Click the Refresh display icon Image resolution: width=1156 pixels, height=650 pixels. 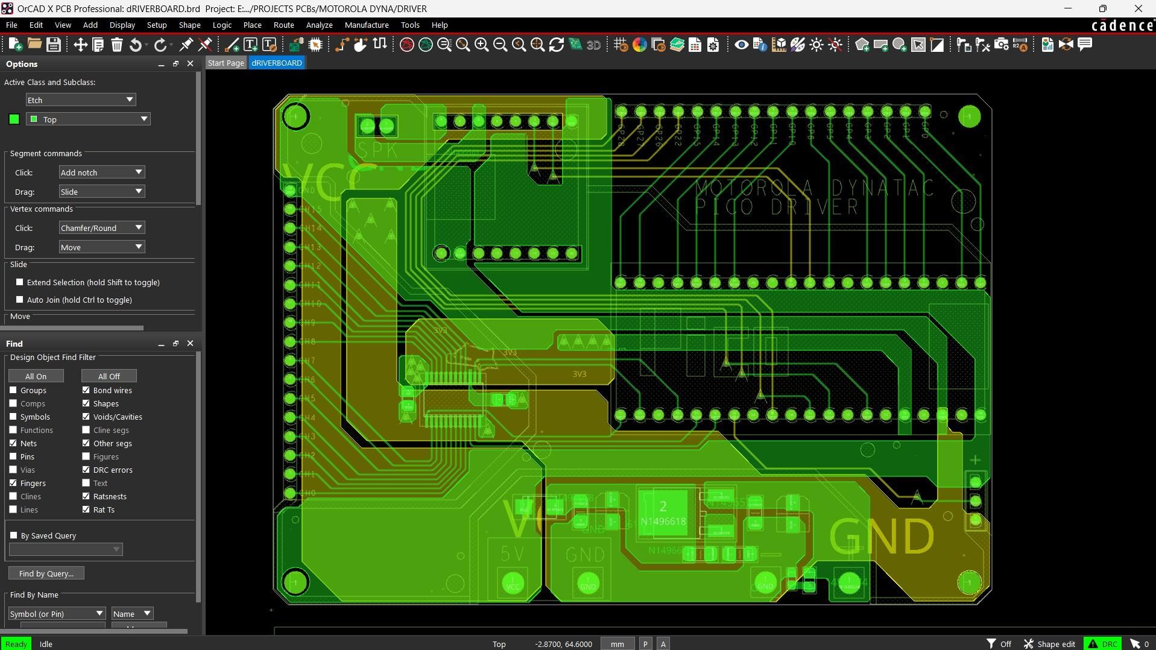[x=557, y=45]
